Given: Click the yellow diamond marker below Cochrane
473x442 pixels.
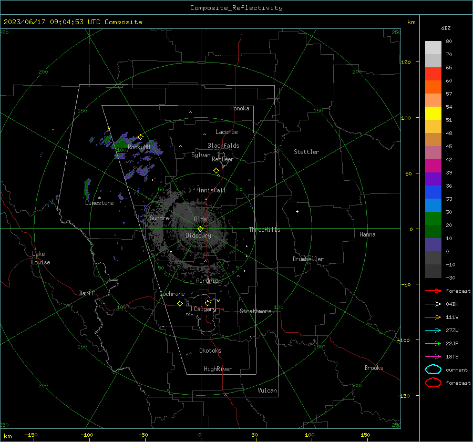Looking at the screenshot, I should pyautogui.click(x=180, y=303).
